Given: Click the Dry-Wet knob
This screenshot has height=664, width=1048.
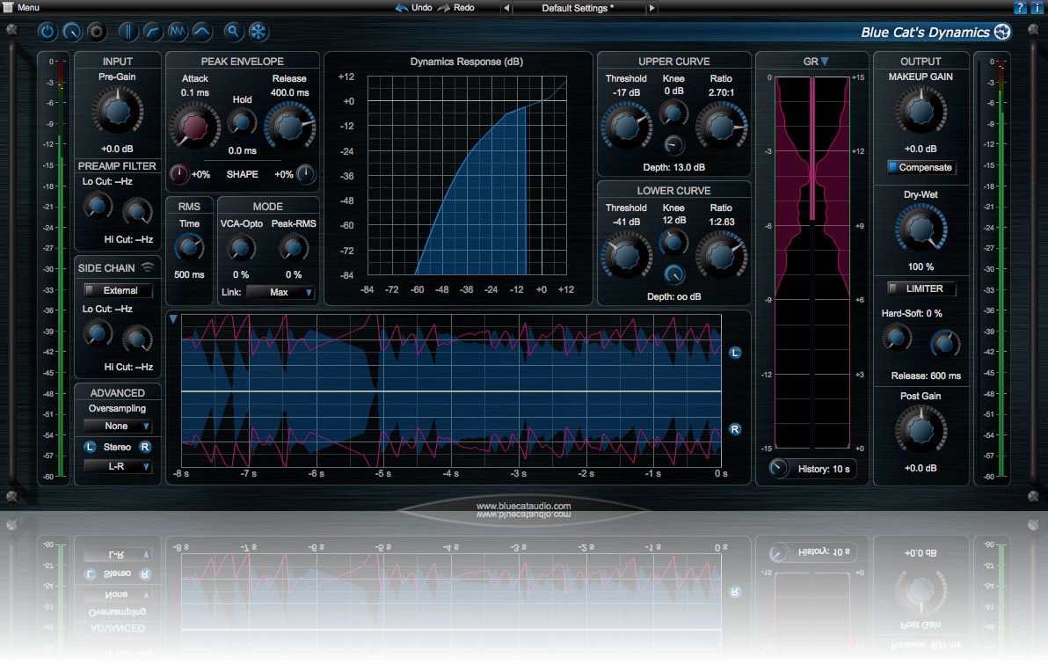Looking at the screenshot, I should pyautogui.click(x=921, y=230).
